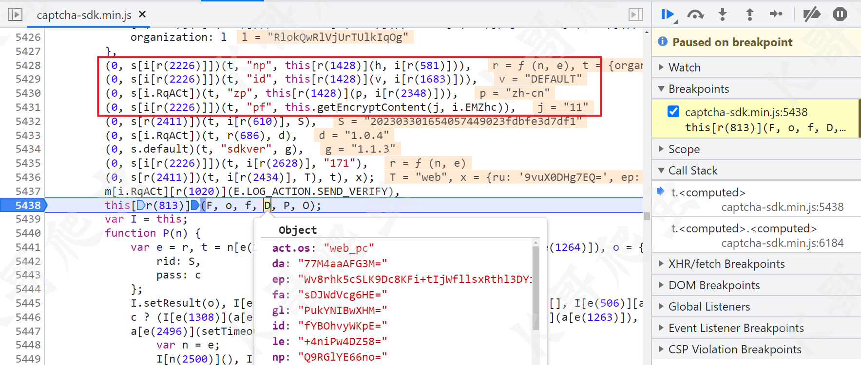Click inline value j = "11"
This screenshot has height=365, width=861.
click(x=563, y=107)
